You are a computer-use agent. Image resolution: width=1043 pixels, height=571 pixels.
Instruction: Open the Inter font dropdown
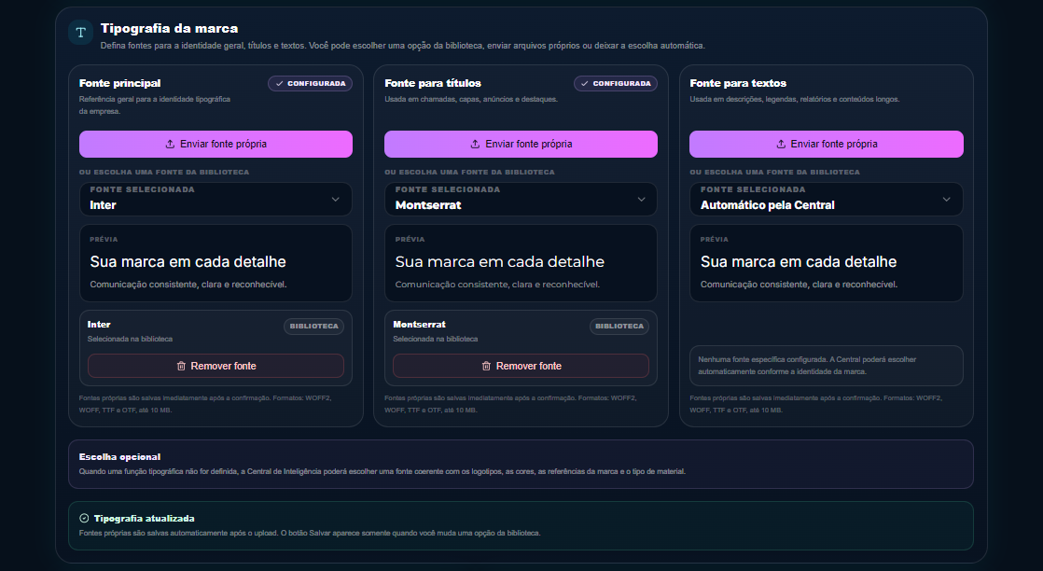pyautogui.click(x=216, y=199)
